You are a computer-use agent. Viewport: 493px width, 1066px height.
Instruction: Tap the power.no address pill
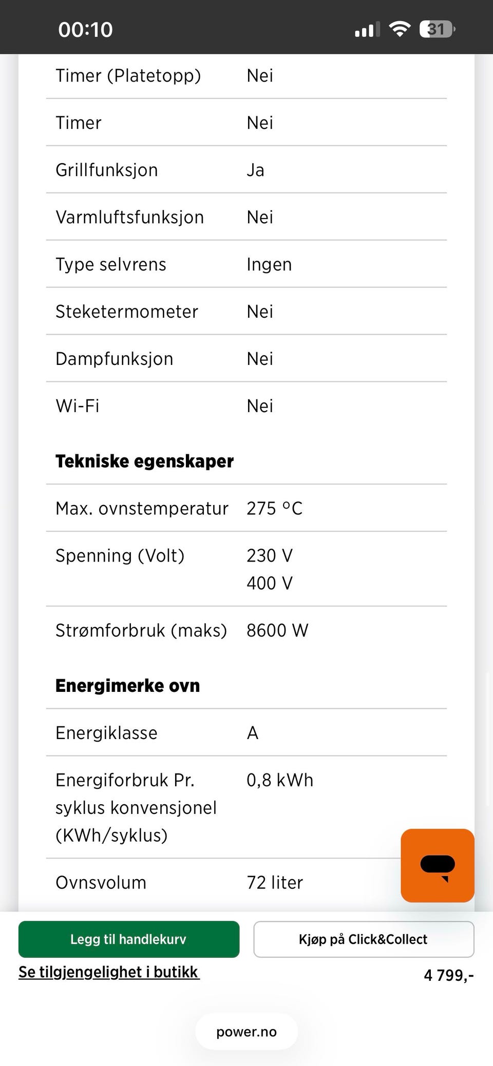tap(246, 1032)
